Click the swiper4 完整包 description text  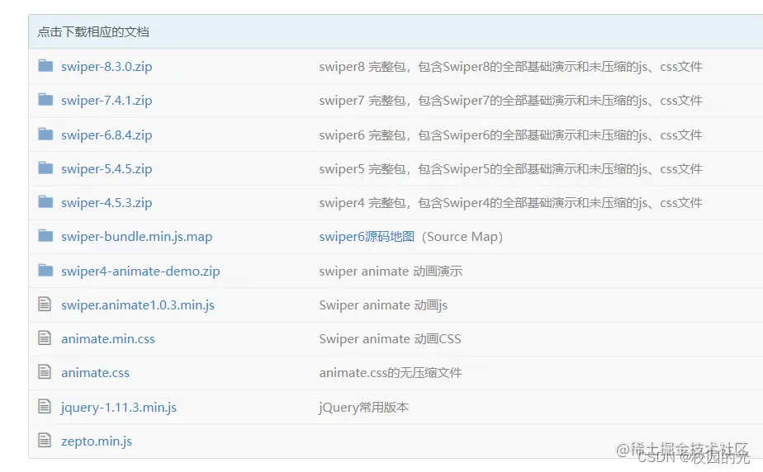tap(511, 203)
